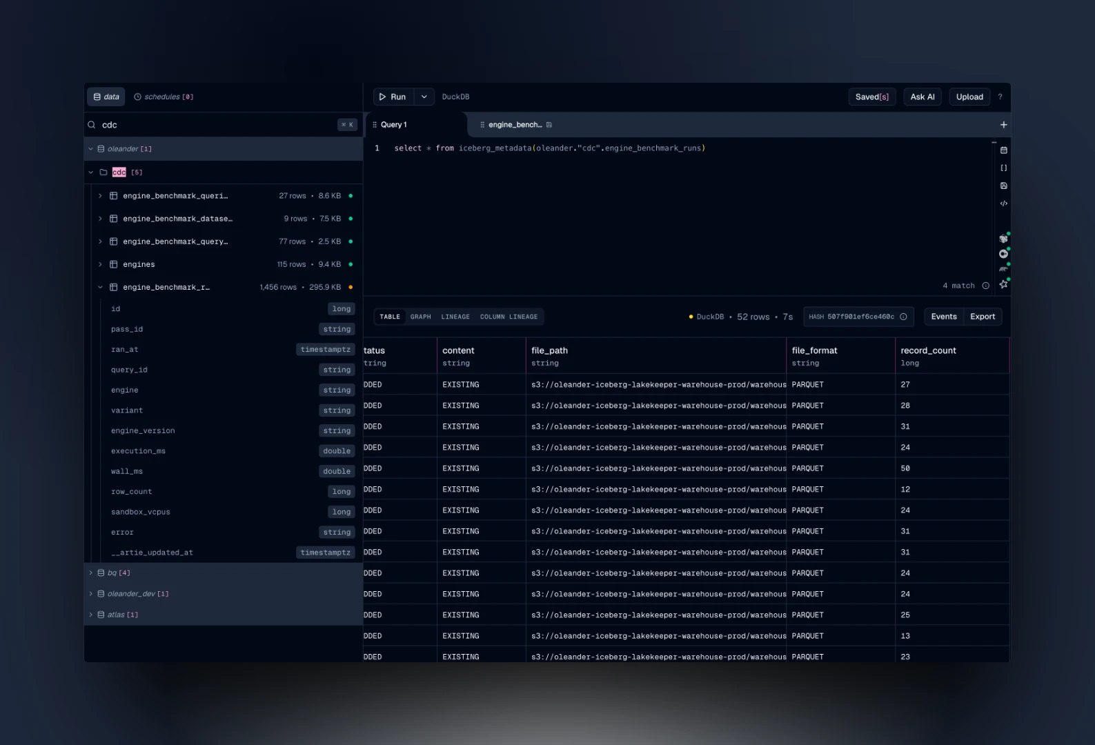Click the help question mark icon
The image size is (1095, 745).
[1000, 97]
